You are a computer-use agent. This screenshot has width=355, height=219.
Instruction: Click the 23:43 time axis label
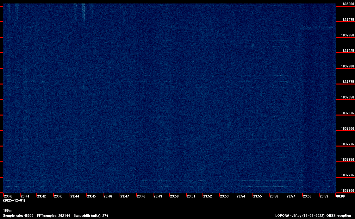(x=58, y=196)
